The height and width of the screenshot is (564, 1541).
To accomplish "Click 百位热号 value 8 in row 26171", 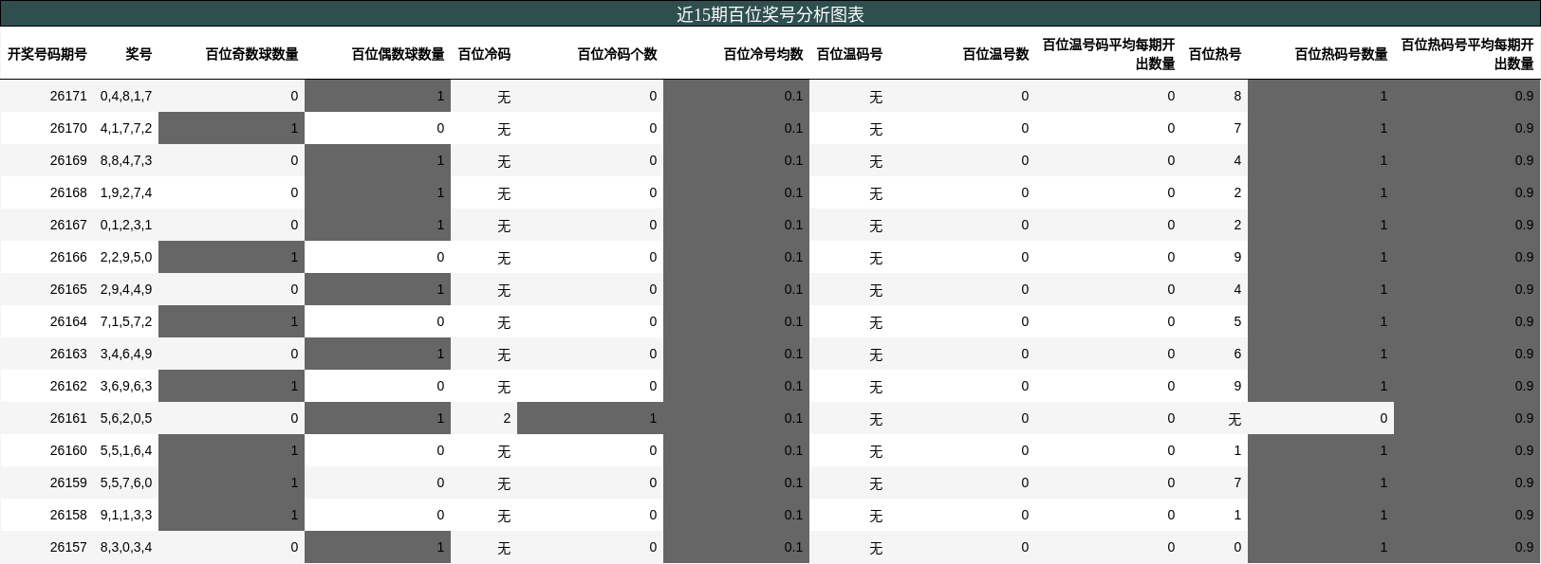I will (x=1237, y=96).
